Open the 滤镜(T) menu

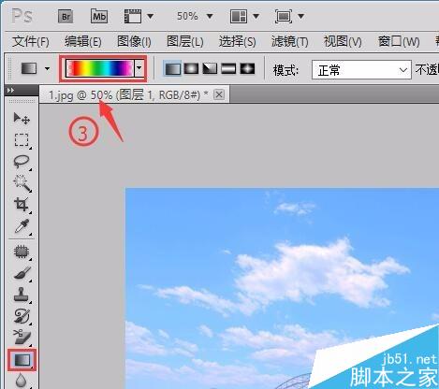point(290,41)
